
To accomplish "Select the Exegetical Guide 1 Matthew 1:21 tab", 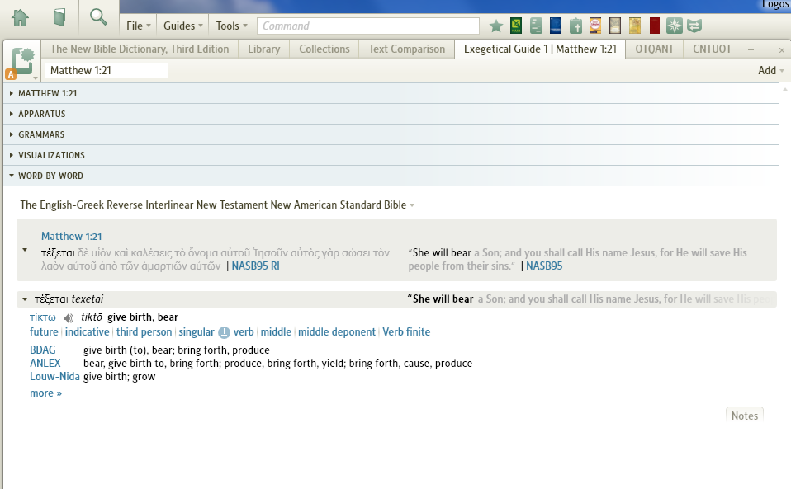I will tap(540, 49).
